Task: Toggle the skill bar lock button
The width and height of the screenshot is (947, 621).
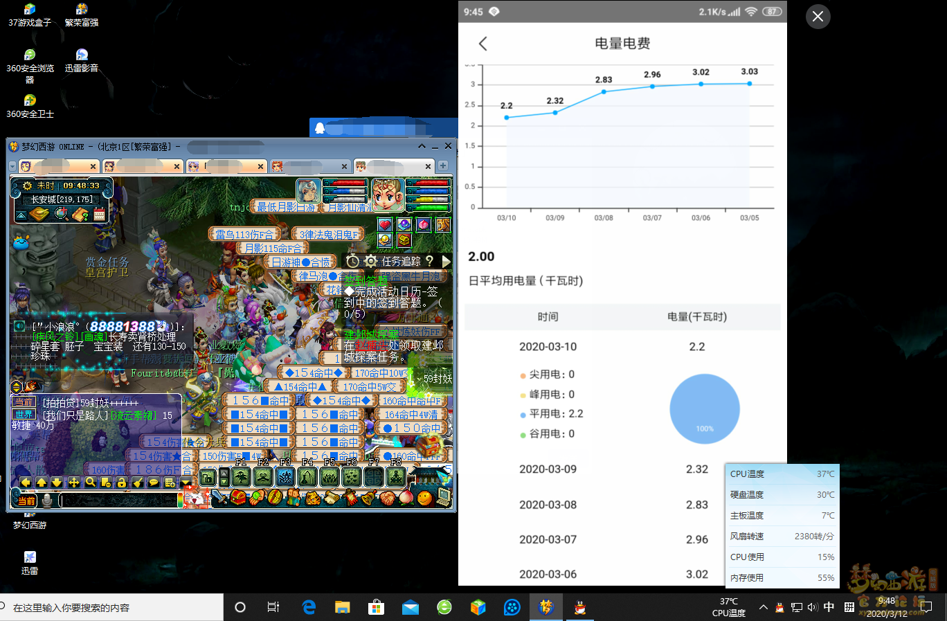Action: tap(207, 477)
